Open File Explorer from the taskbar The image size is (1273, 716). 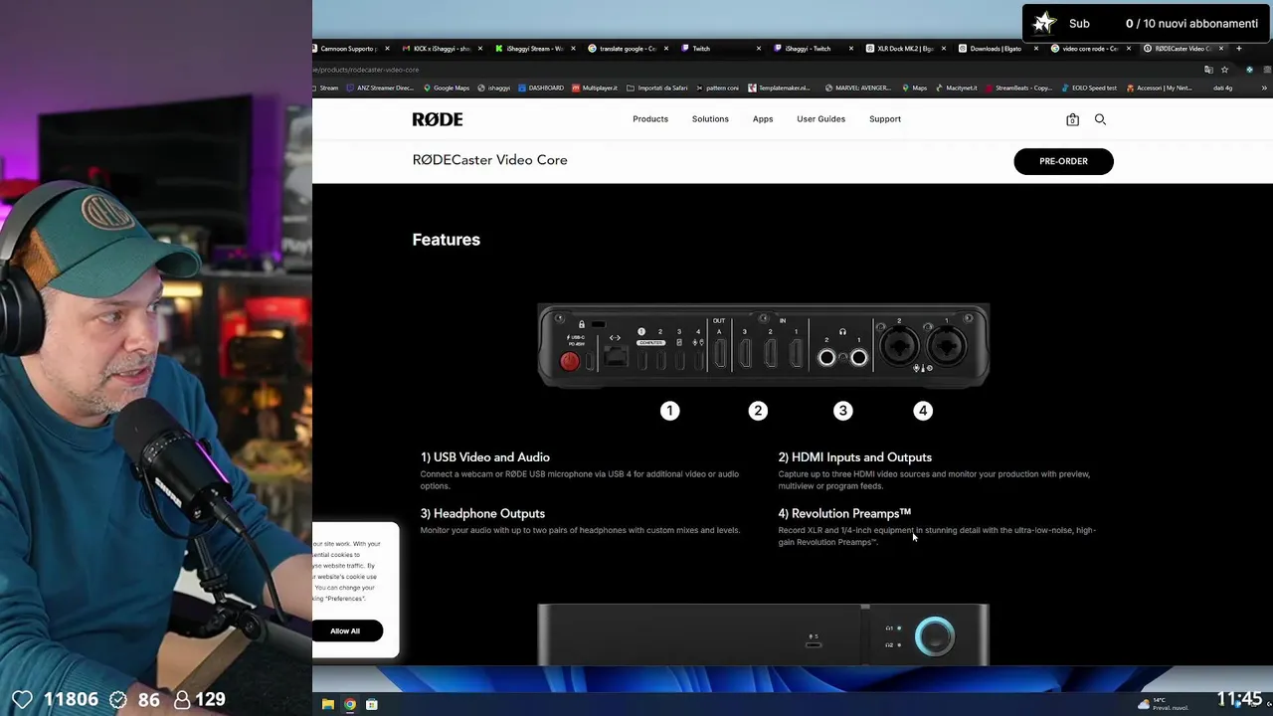tap(327, 704)
